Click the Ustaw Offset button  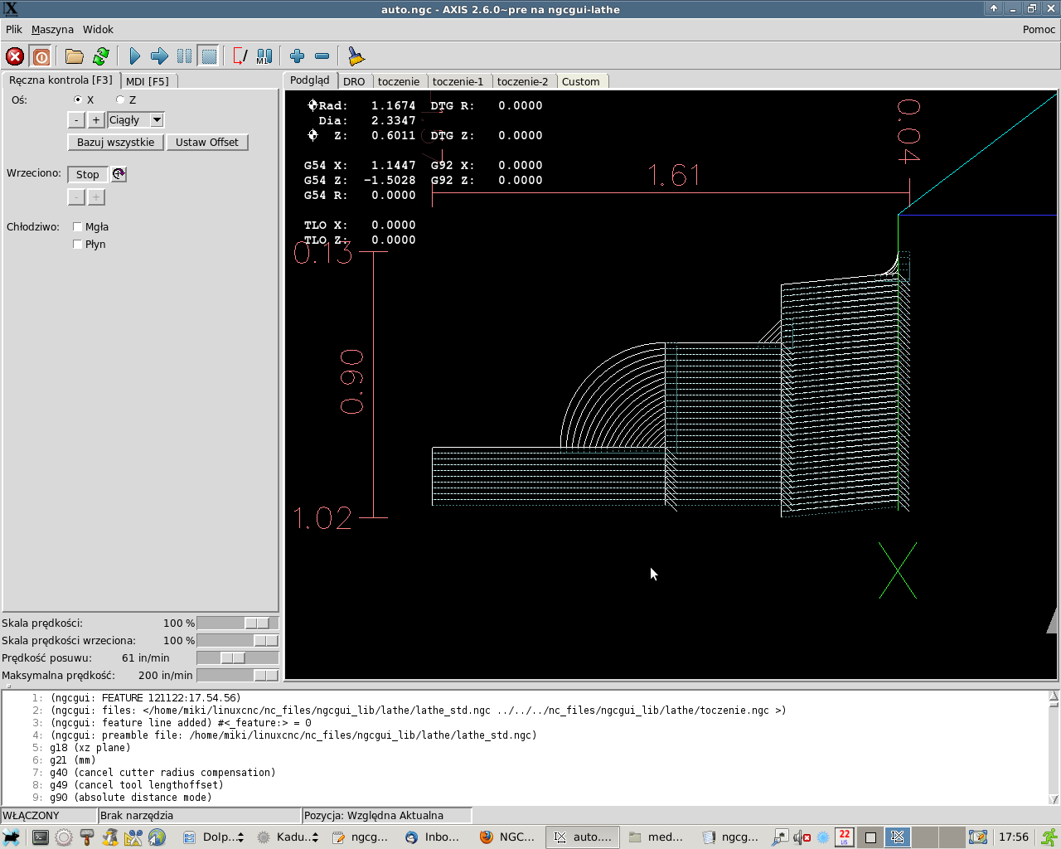coord(207,142)
